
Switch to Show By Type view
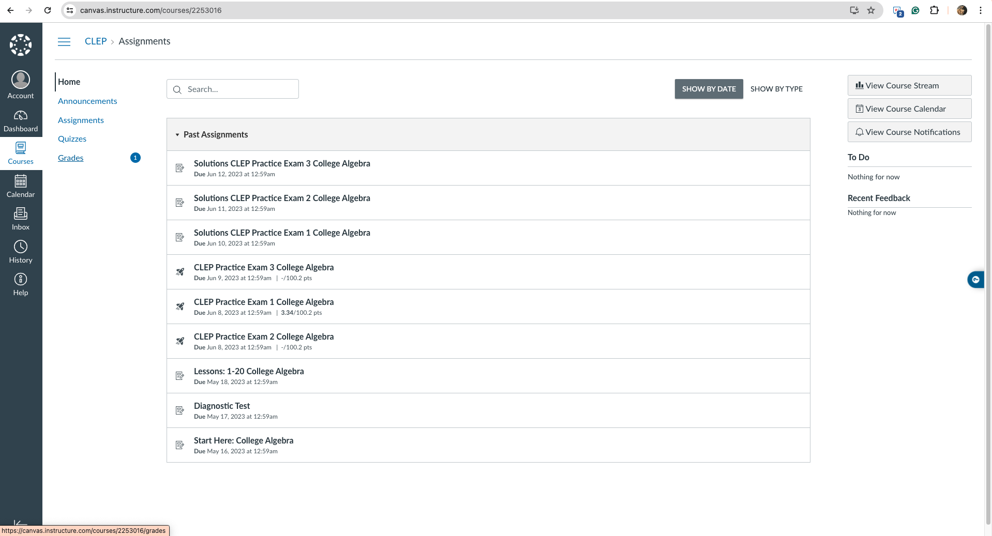coord(775,89)
